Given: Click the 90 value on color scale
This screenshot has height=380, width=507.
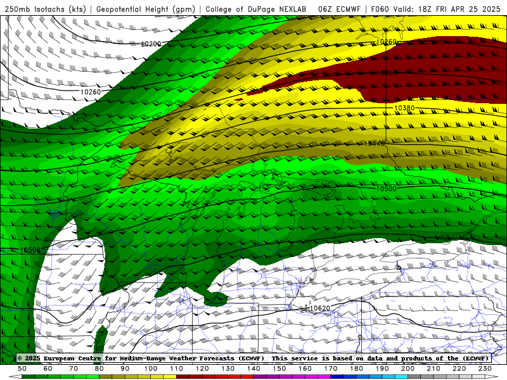Looking at the screenshot, I should (125, 369).
